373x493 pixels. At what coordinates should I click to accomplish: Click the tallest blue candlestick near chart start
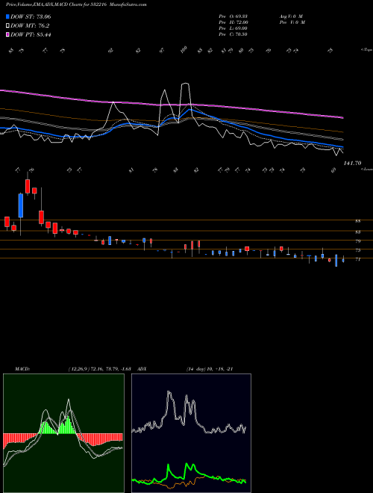click(21, 205)
